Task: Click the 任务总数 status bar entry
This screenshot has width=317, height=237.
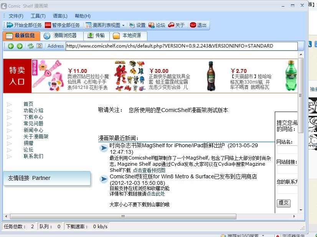Action: (x=19, y=227)
